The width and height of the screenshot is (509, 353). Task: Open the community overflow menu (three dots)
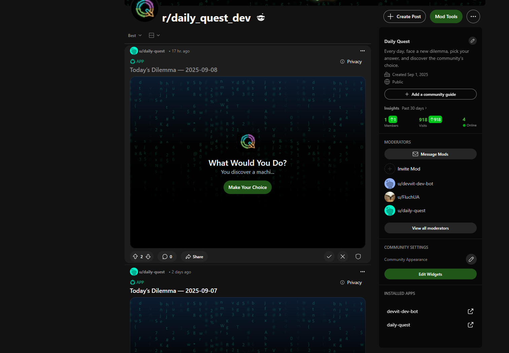[473, 16]
